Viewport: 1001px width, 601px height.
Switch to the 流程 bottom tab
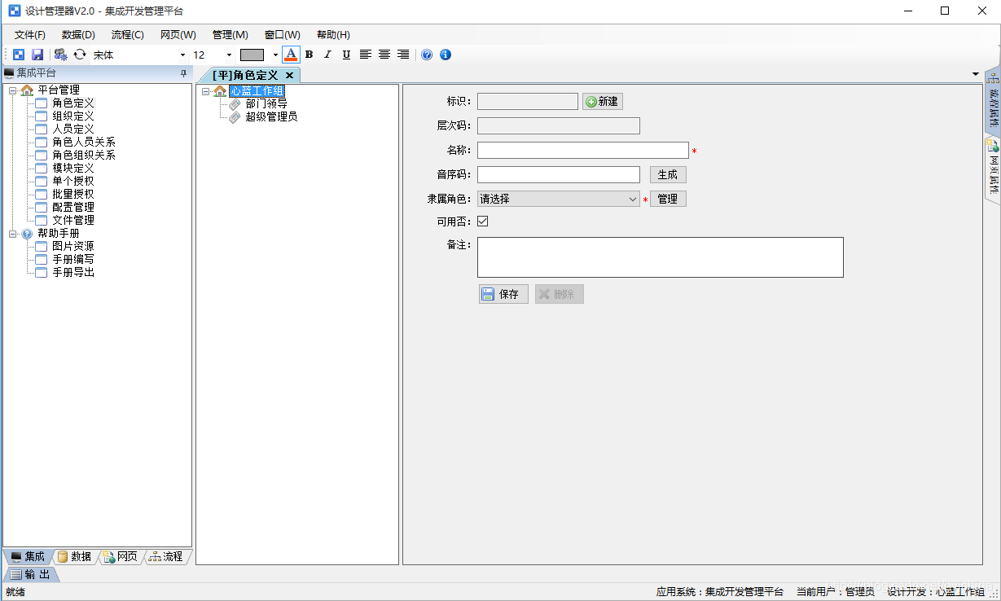tap(166, 557)
